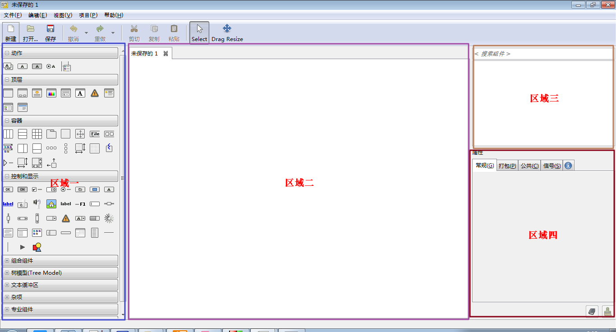The image size is (616, 332).
Task: Choose the Font Selection Dialog icon
Action: pyautogui.click(x=80, y=93)
